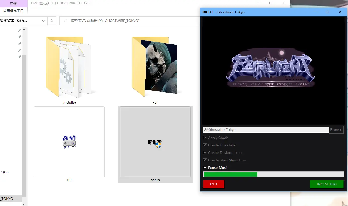Screen dimensions: 348x206
Task: Click the search magnifier icon in Explorer
Action: tap(66, 21)
